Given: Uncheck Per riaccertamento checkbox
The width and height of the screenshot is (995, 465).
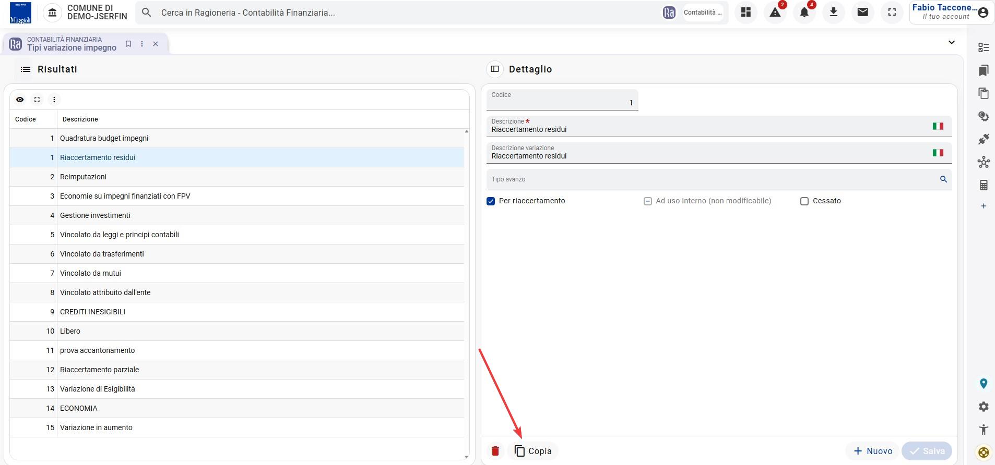Looking at the screenshot, I should click(491, 201).
